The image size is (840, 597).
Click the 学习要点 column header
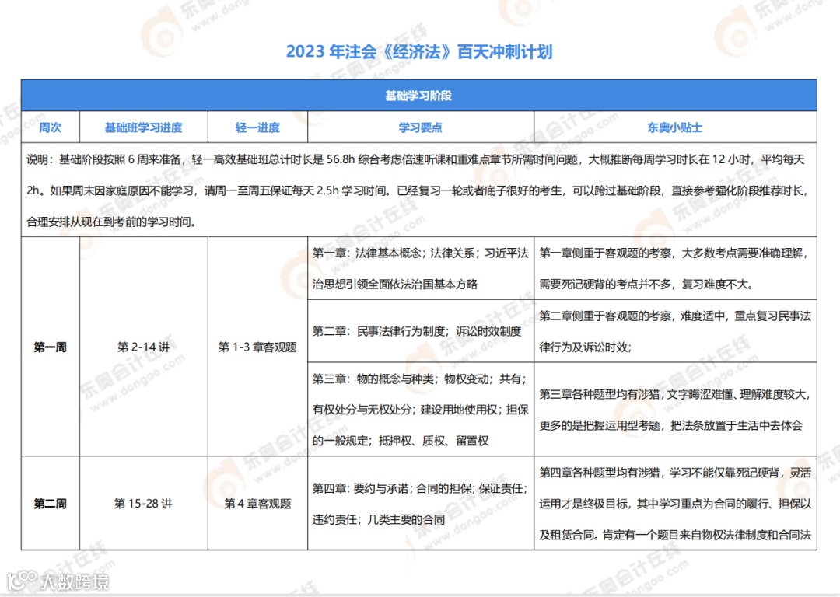pos(421,127)
